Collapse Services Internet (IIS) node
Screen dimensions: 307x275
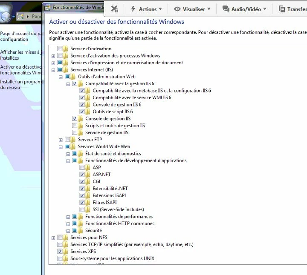pos(53,70)
